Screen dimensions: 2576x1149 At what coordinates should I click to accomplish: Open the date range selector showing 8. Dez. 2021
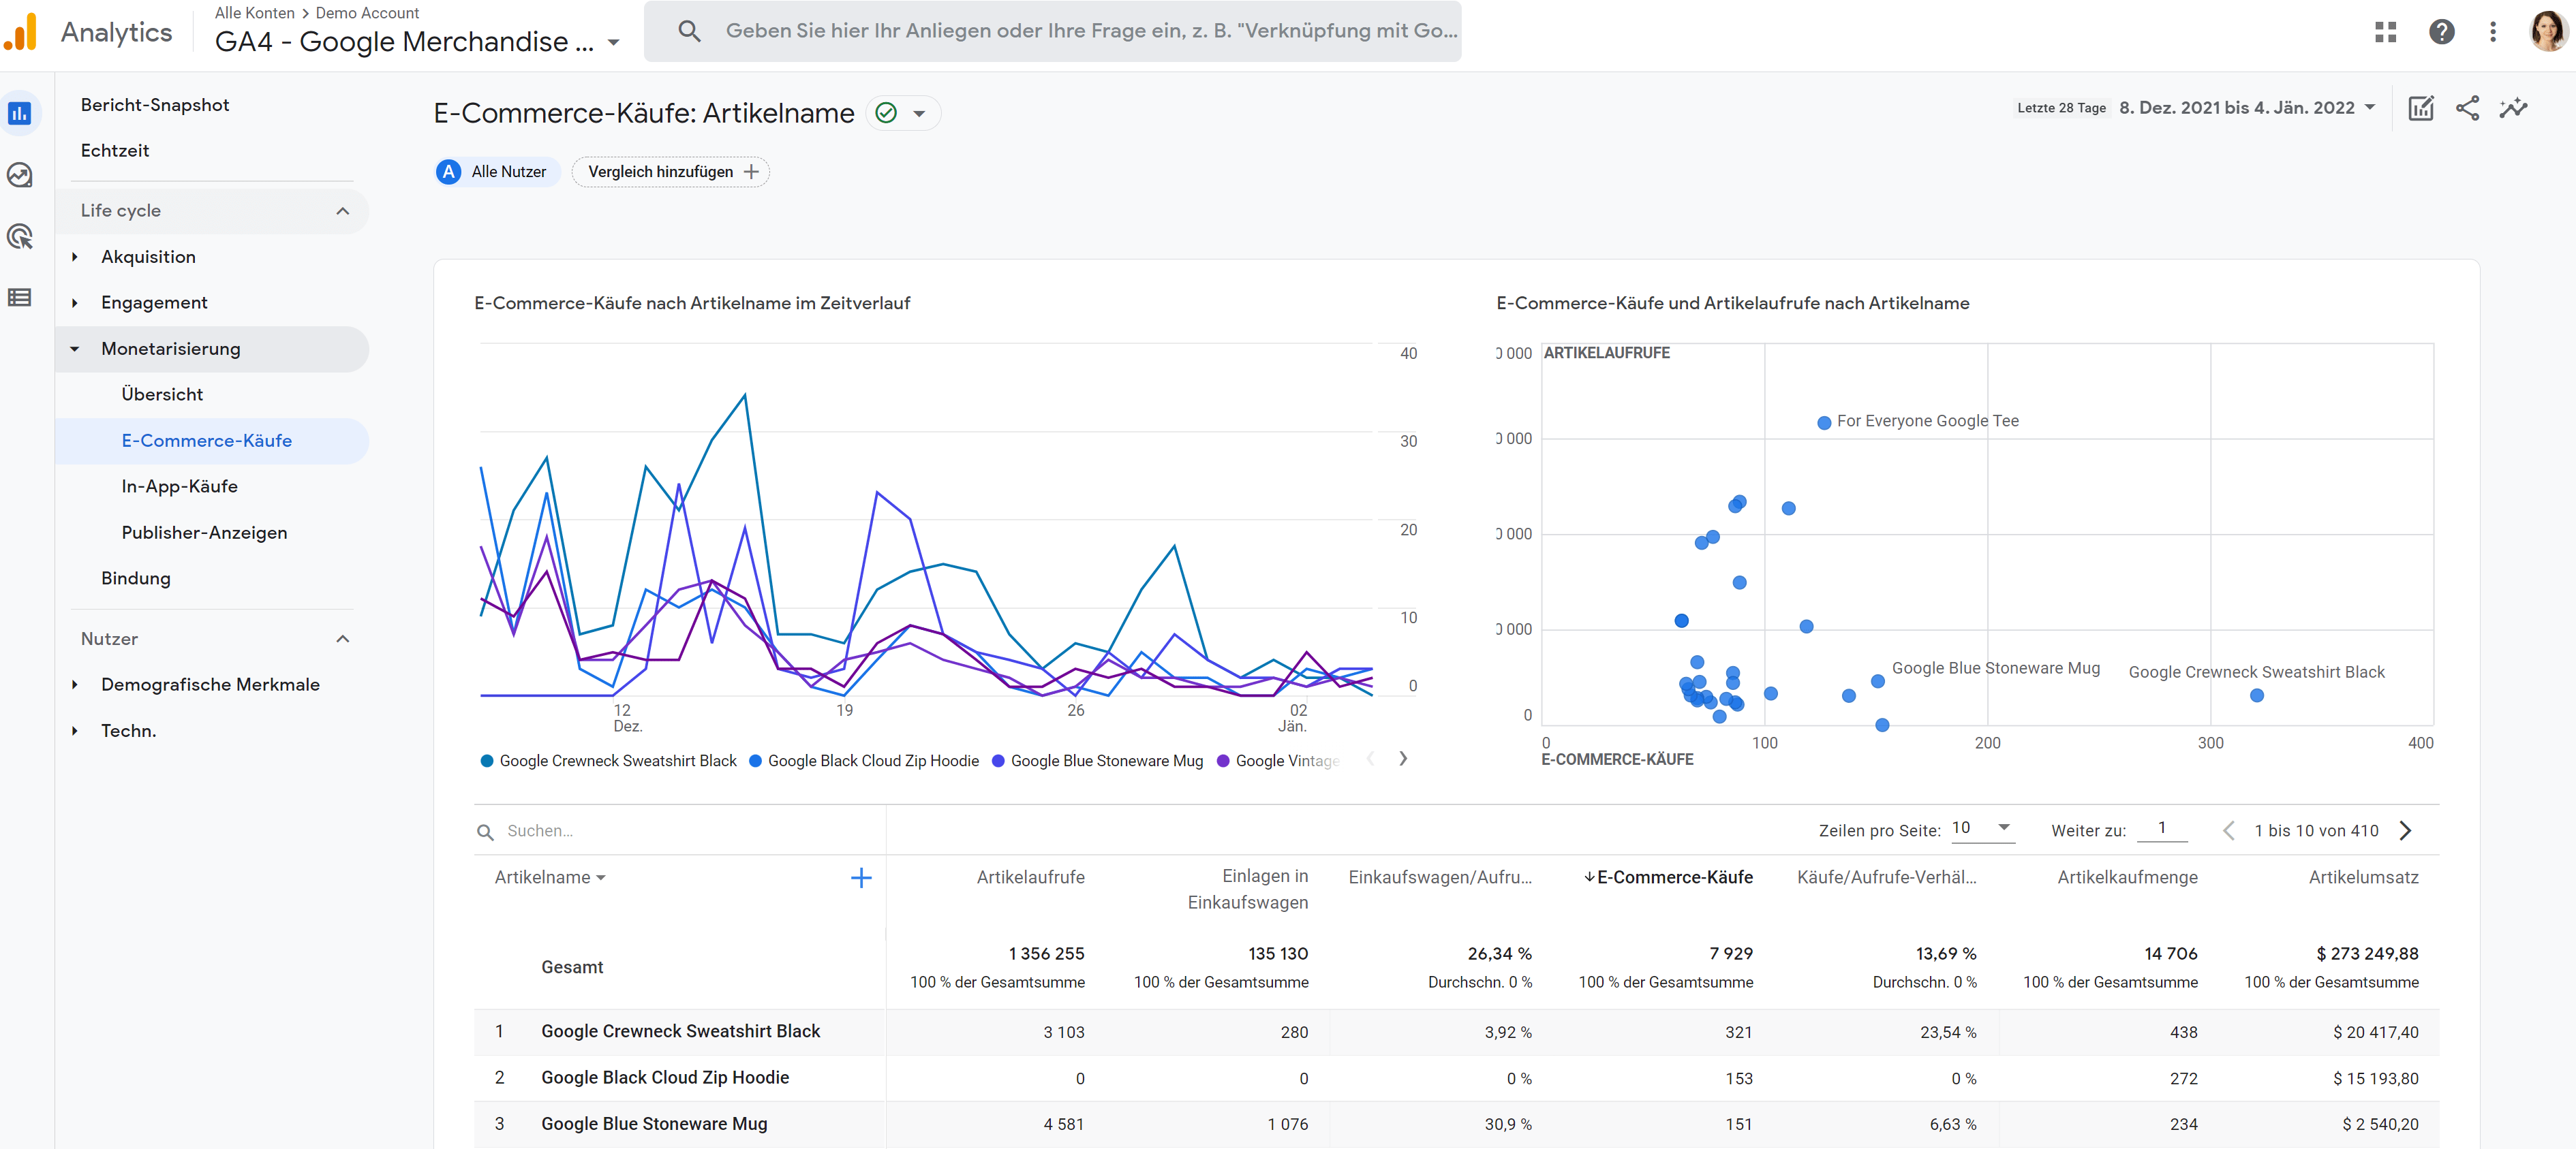pyautogui.click(x=2245, y=107)
